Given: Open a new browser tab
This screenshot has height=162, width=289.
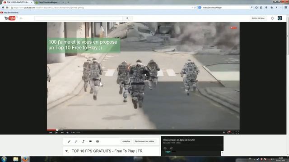Looking at the screenshot, I should (x=68, y=2).
